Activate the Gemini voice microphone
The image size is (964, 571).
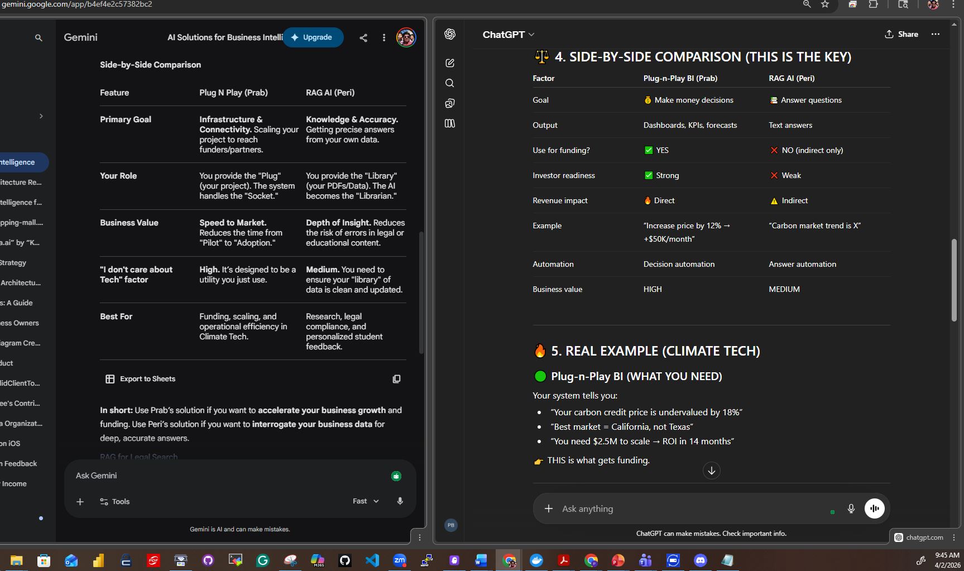pos(400,501)
